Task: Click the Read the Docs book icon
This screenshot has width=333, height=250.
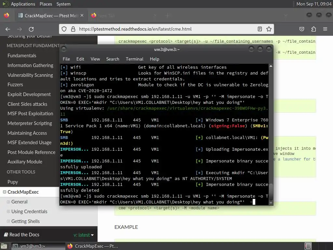Action: (6, 234)
